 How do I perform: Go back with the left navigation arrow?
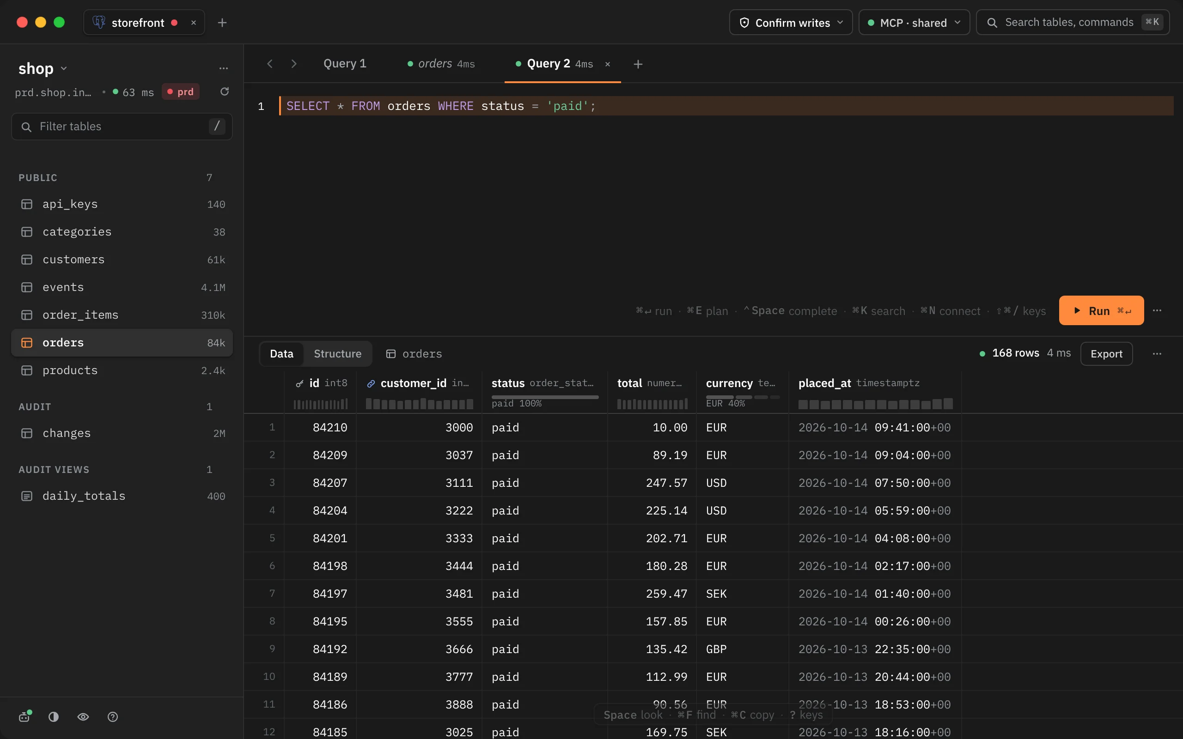click(x=270, y=64)
